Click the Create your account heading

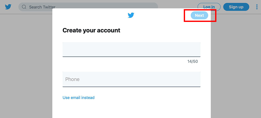(x=92, y=31)
